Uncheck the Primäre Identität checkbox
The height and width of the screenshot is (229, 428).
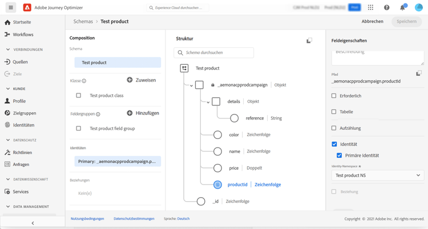(340, 156)
